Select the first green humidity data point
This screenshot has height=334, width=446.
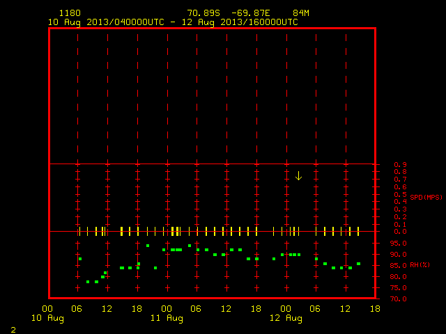click(80, 259)
